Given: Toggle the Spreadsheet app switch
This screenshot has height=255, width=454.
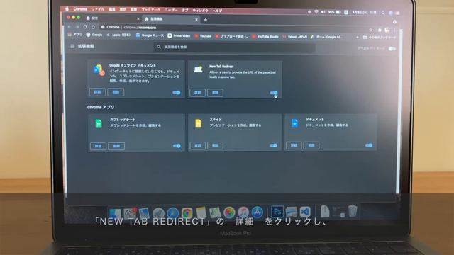Looking at the screenshot, I should (177, 146).
